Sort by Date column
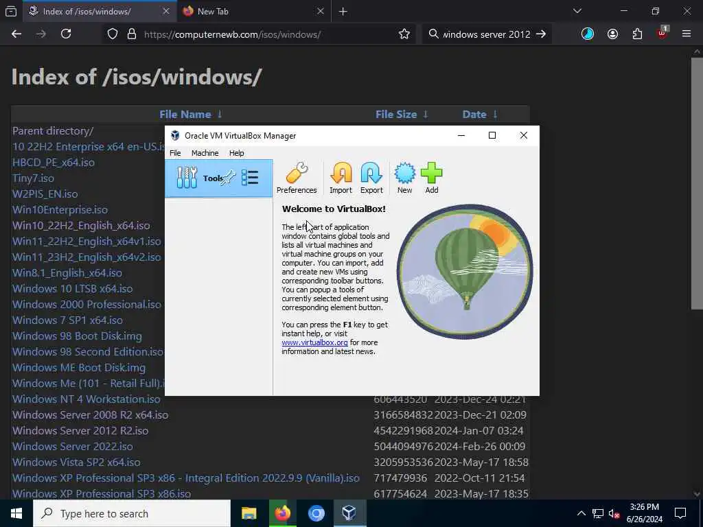The width and height of the screenshot is (703, 527). pos(480,115)
